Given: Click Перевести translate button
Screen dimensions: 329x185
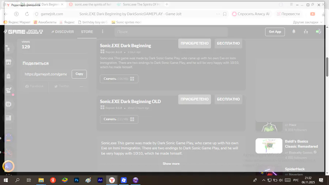Looking at the screenshot, I should click(288, 14).
